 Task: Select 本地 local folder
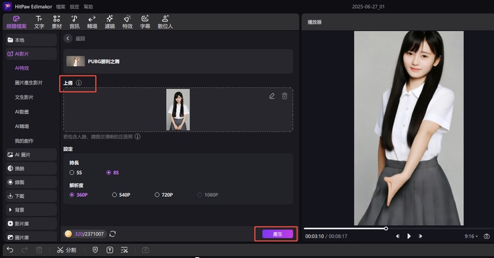pyautogui.click(x=31, y=40)
